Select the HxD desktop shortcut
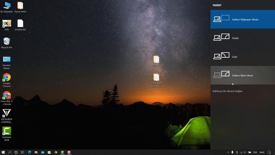This screenshot has width=275, height=155. (x=7, y=25)
